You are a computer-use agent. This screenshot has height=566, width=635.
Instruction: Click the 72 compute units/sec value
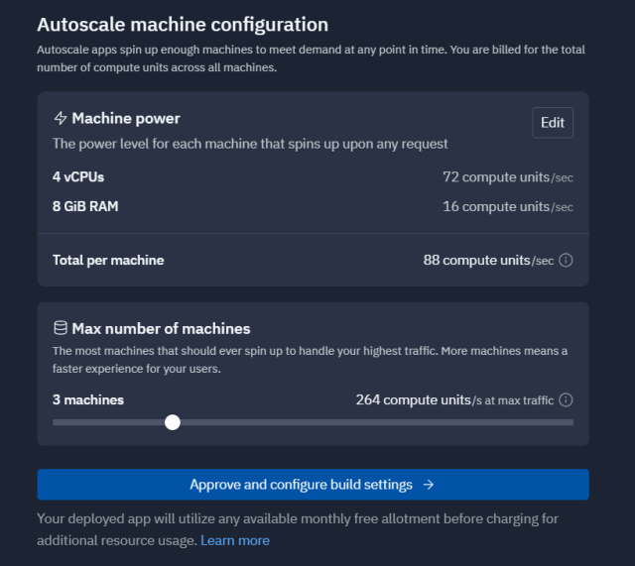507,177
